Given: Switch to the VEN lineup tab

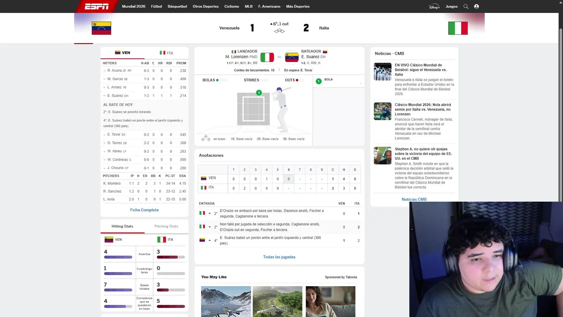Looking at the screenshot, I should point(122,53).
